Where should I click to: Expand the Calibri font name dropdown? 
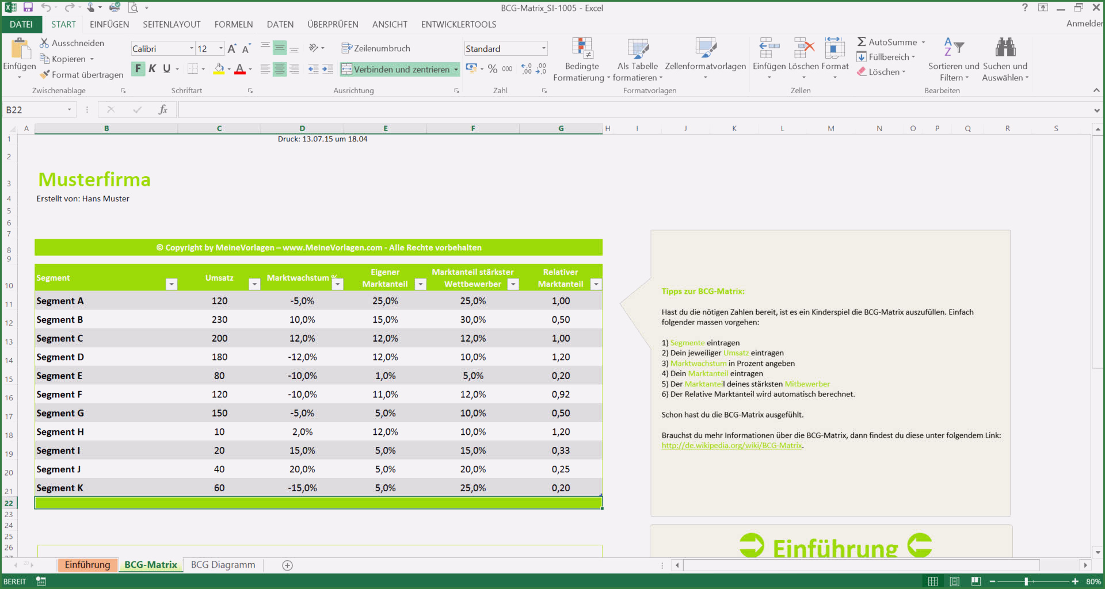192,49
